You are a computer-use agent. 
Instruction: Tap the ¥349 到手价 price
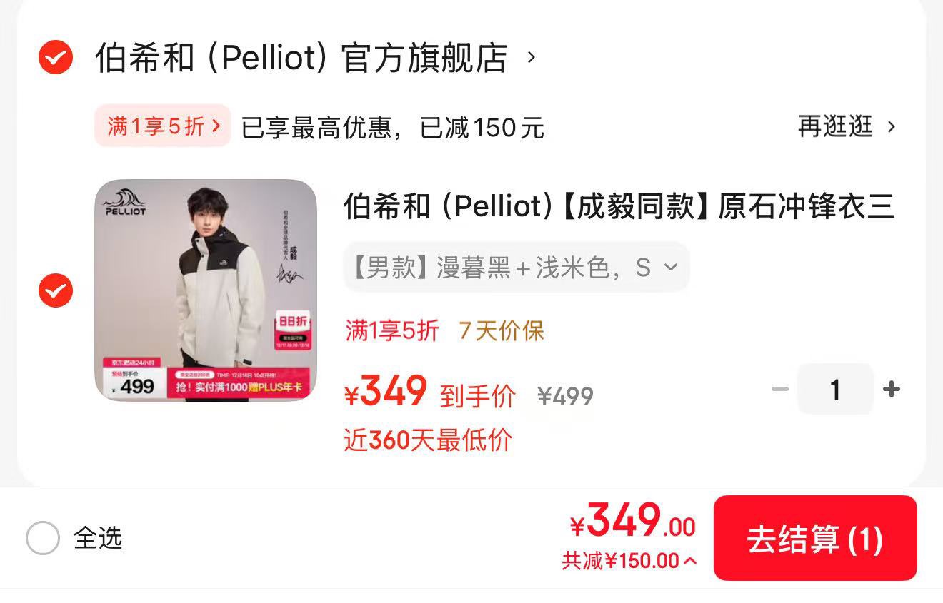(x=429, y=393)
